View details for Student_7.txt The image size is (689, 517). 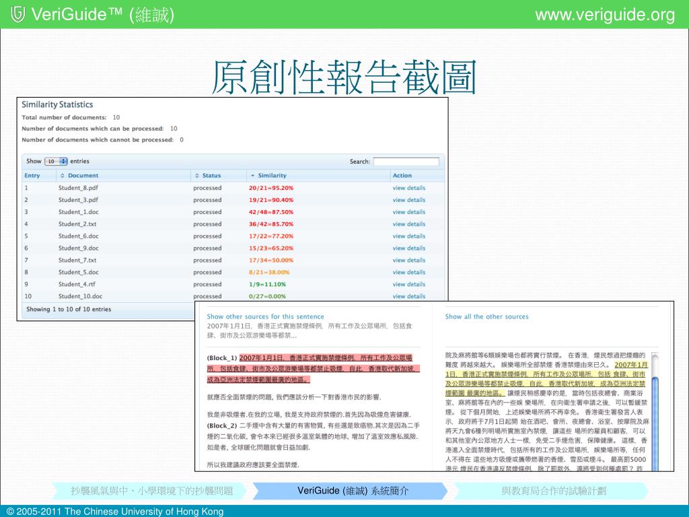click(408, 261)
